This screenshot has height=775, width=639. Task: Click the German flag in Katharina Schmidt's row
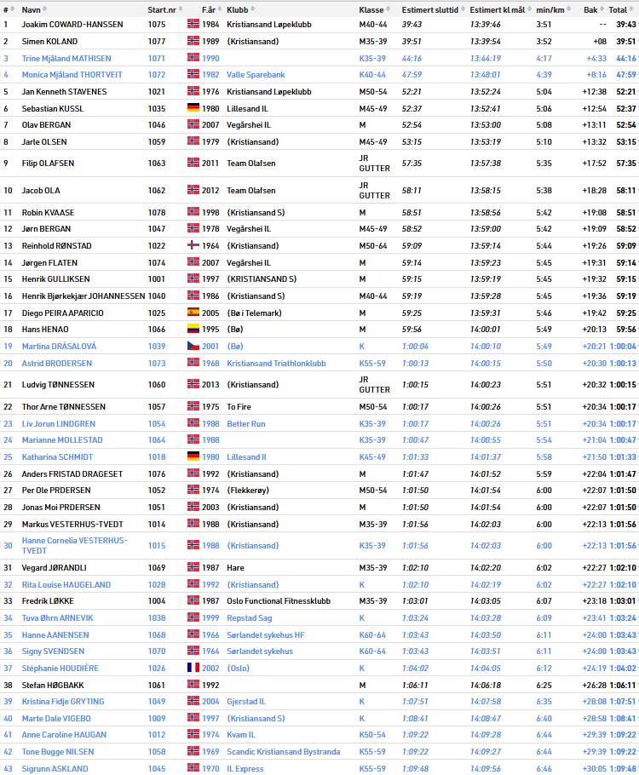coord(193,456)
